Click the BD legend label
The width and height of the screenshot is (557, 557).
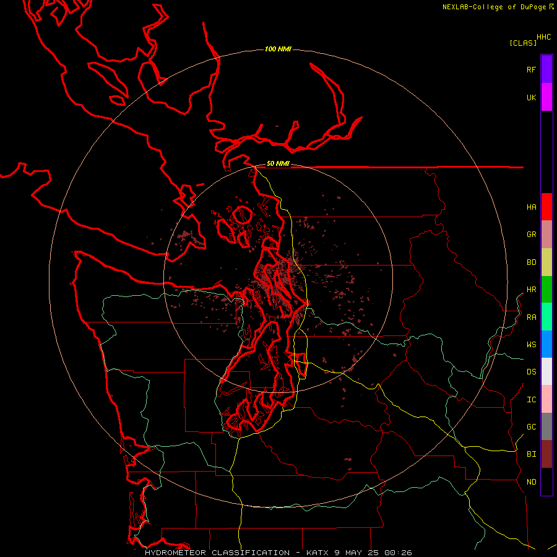point(531,262)
